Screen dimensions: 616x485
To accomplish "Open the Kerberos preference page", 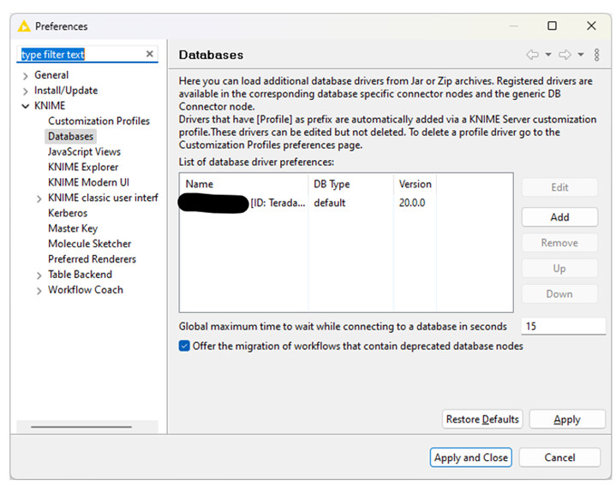I will coord(68,213).
